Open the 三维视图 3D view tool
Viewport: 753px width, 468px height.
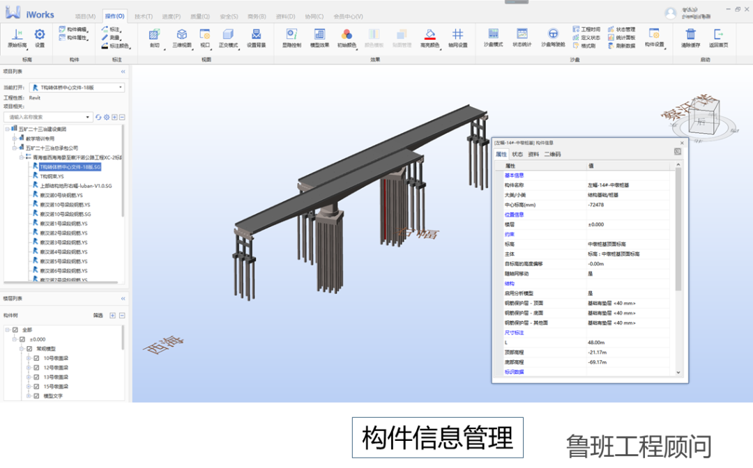[181, 38]
